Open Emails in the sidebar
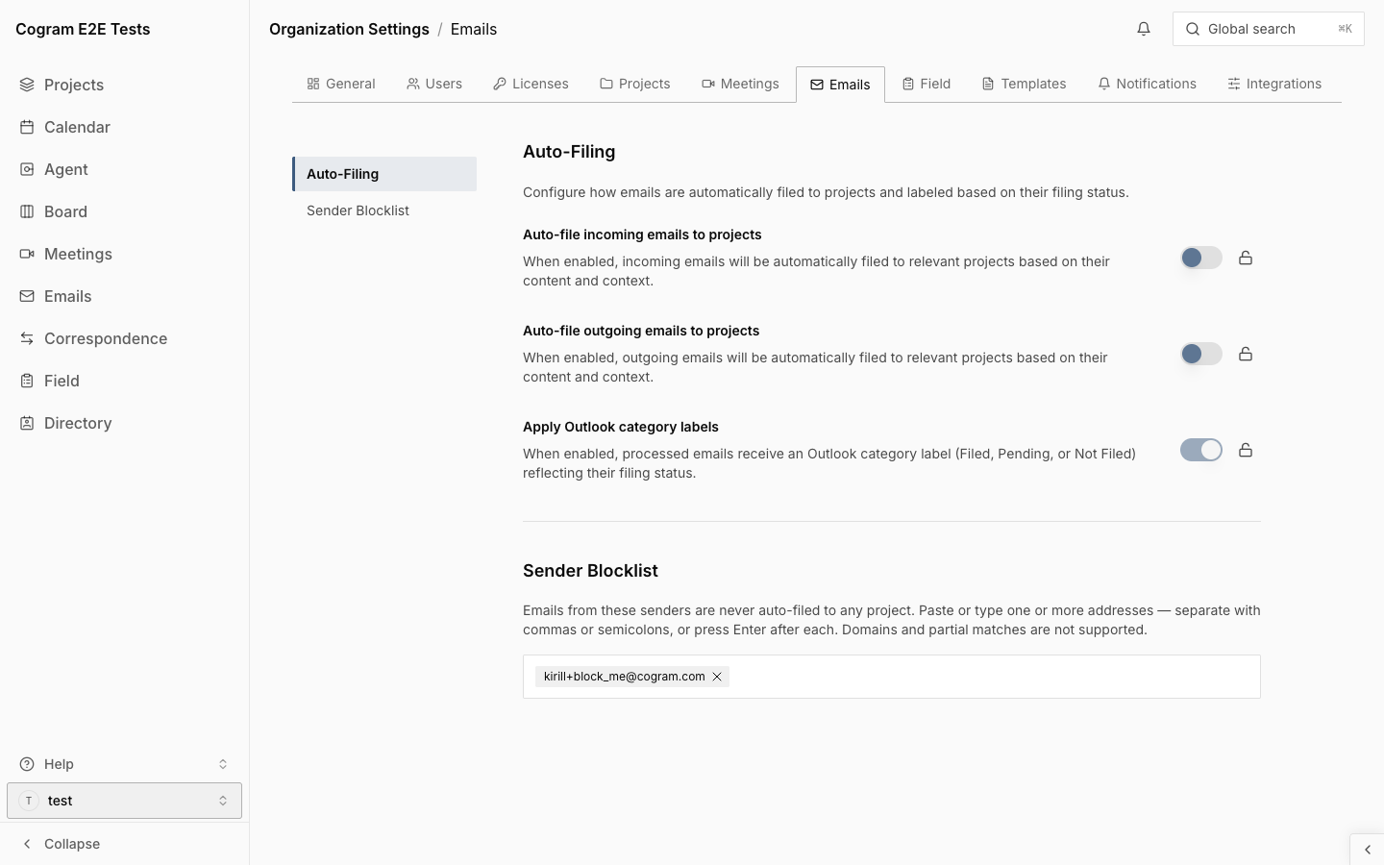The width and height of the screenshot is (1384, 865). 125,296
